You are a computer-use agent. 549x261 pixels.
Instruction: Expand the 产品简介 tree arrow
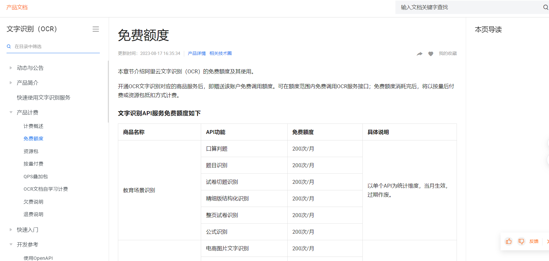pyautogui.click(x=11, y=83)
